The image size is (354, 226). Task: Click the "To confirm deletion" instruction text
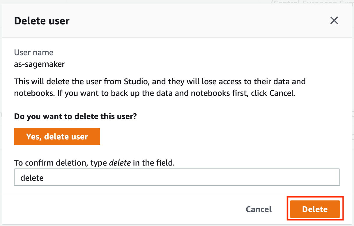coord(51,163)
